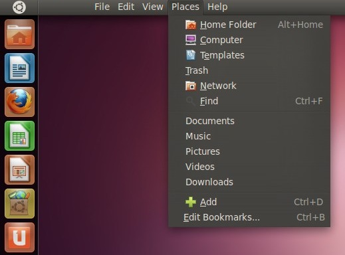345x255 pixels.
Task: Open the Help menu
Action: coord(217,7)
